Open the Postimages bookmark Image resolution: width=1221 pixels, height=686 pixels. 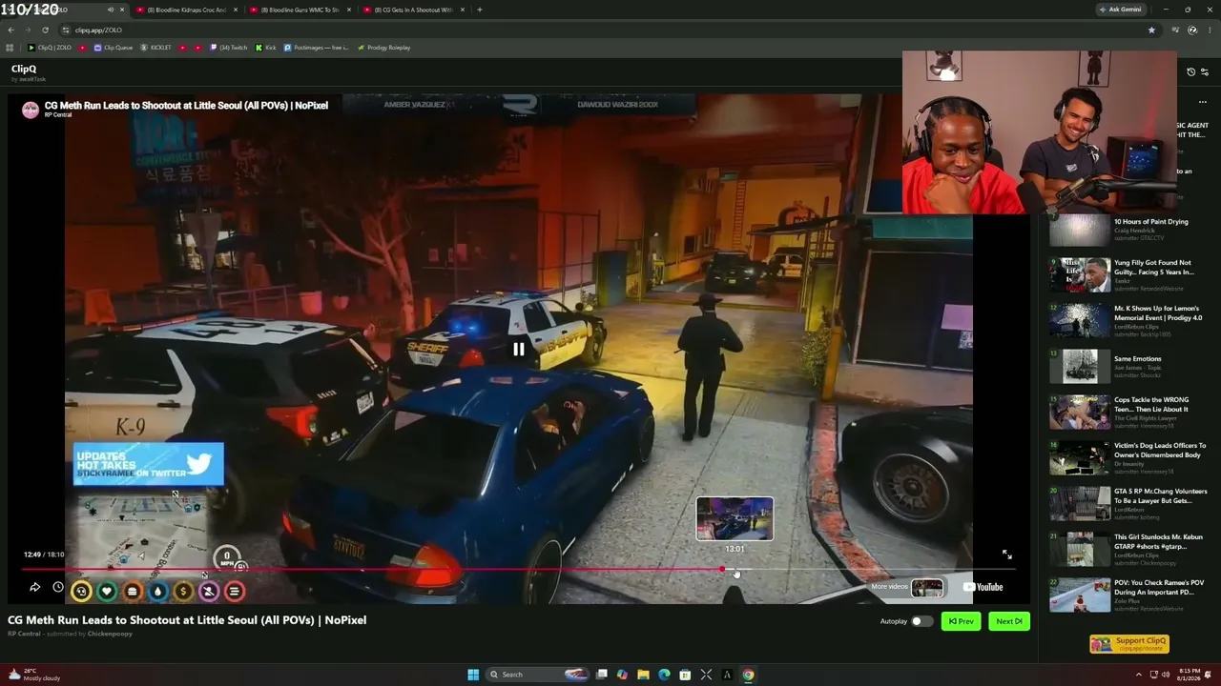click(x=317, y=48)
